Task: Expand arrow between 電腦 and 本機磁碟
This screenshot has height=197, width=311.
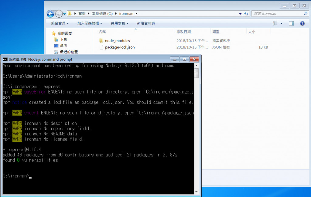Action: click(x=89, y=13)
